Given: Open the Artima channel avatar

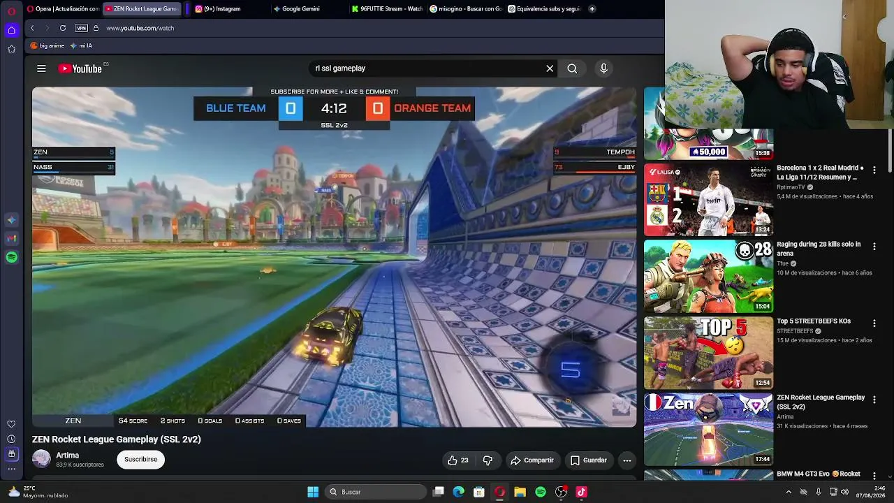Looking at the screenshot, I should [x=42, y=459].
